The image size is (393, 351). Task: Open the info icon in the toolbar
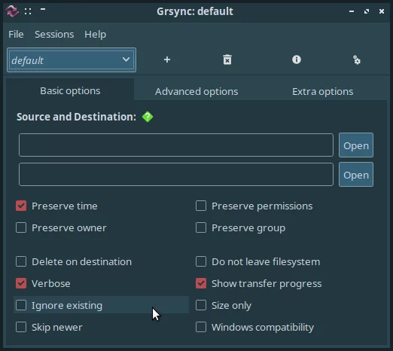click(297, 60)
